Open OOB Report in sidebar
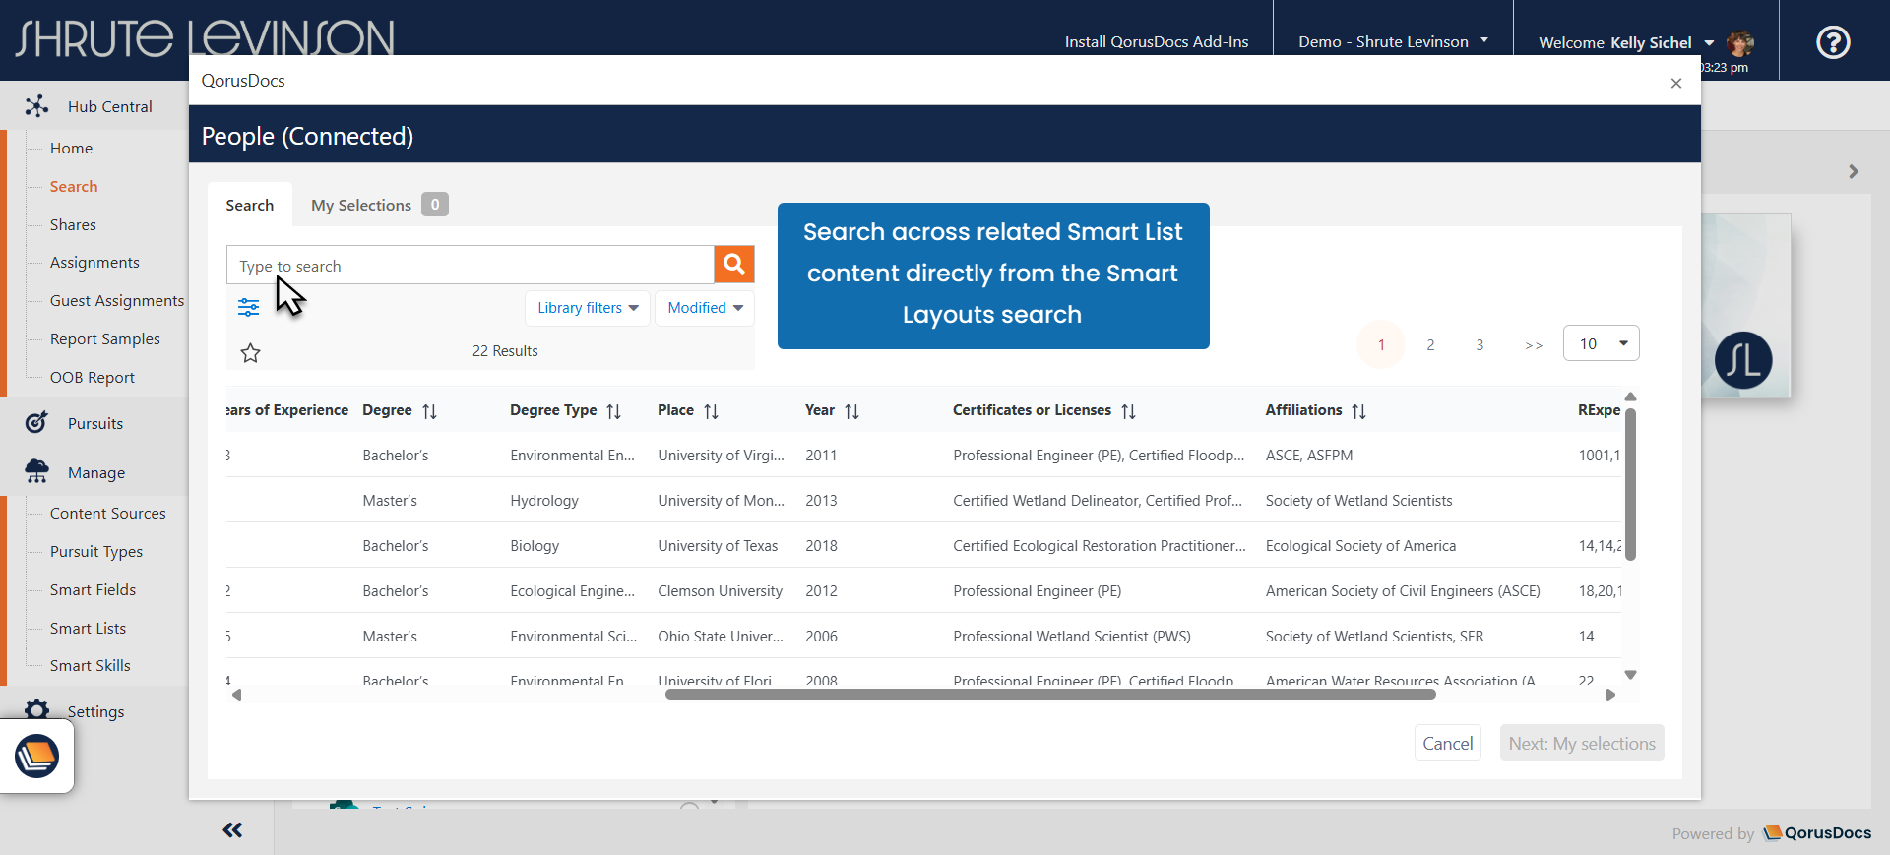1890x855 pixels. click(93, 377)
